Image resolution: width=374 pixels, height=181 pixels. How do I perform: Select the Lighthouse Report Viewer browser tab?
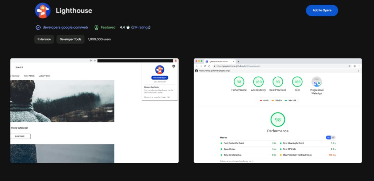coord(220,61)
